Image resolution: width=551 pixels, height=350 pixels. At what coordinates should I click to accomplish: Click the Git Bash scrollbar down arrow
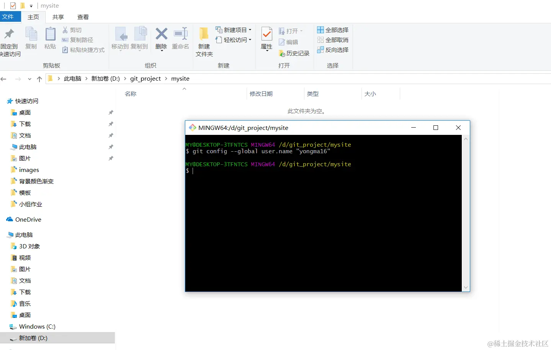(x=466, y=287)
